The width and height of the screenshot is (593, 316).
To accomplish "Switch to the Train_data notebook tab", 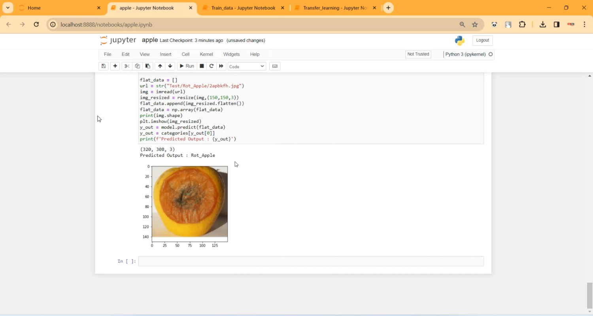I will [243, 8].
